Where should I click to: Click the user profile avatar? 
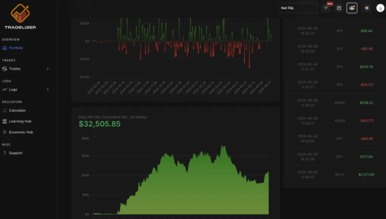tap(380, 8)
